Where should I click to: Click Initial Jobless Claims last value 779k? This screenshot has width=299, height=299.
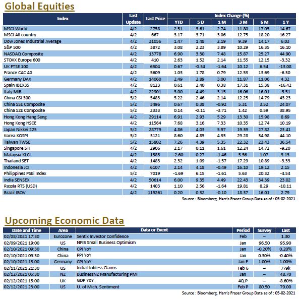(x=285, y=268)
